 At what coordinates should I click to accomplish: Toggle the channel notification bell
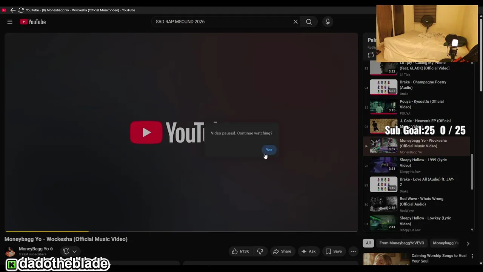coord(66,251)
